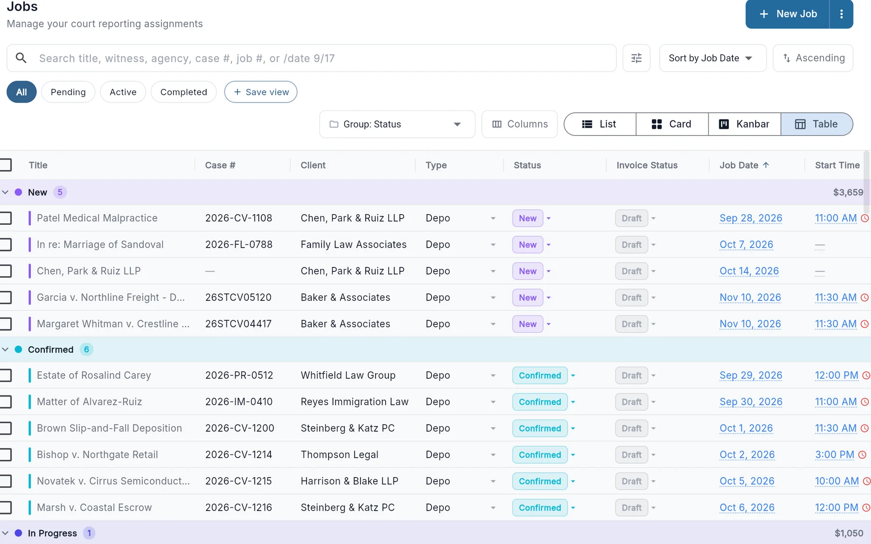The width and height of the screenshot is (871, 544).
Task: Open the Columns chooser
Action: 520,124
